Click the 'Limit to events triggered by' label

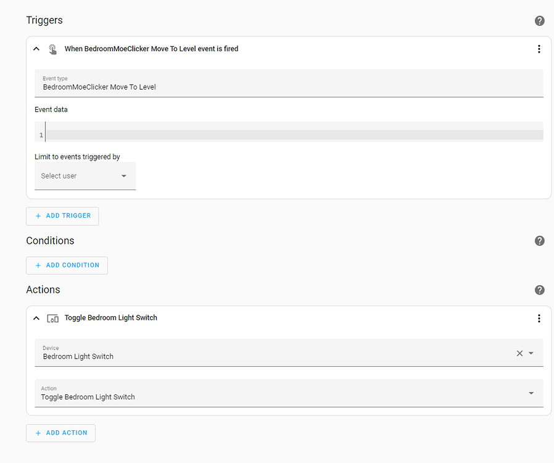point(77,157)
